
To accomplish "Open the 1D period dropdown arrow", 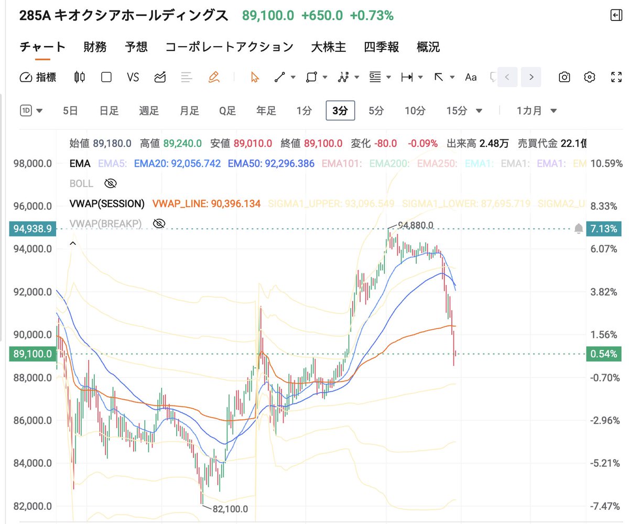I will tap(39, 111).
